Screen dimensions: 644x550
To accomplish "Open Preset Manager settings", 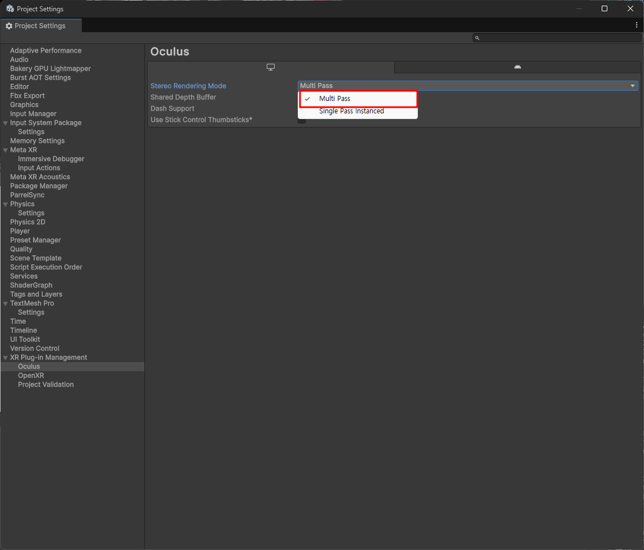I will point(36,240).
